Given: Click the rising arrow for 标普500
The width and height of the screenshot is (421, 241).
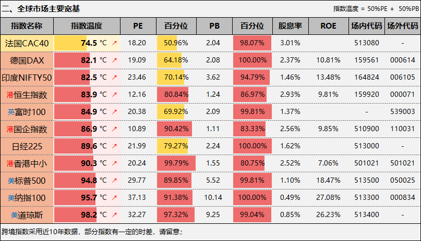Looking at the screenshot, I should tap(114, 181).
